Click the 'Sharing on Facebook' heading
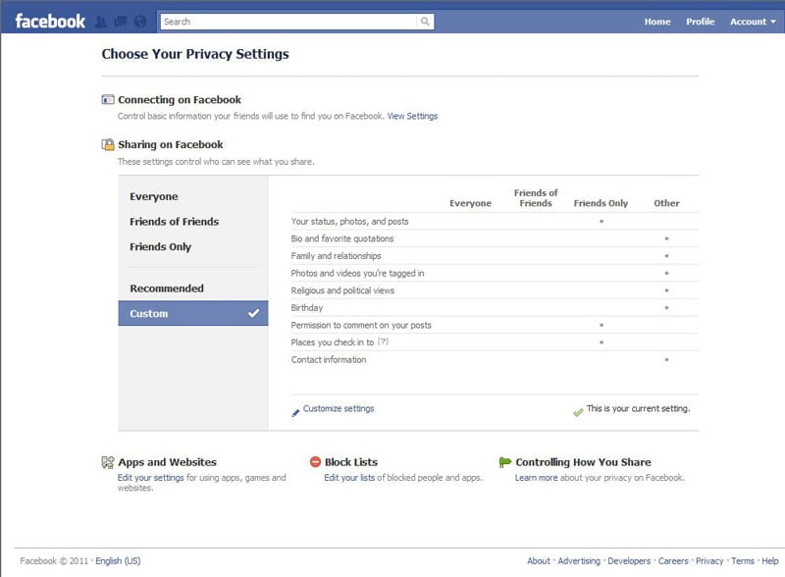Screen dimensions: 785x577 point(170,145)
